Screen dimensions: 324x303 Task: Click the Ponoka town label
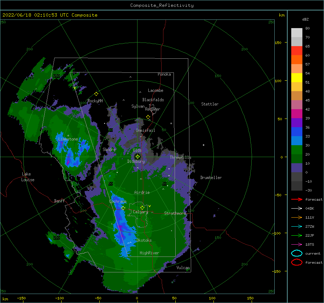(x=164, y=74)
